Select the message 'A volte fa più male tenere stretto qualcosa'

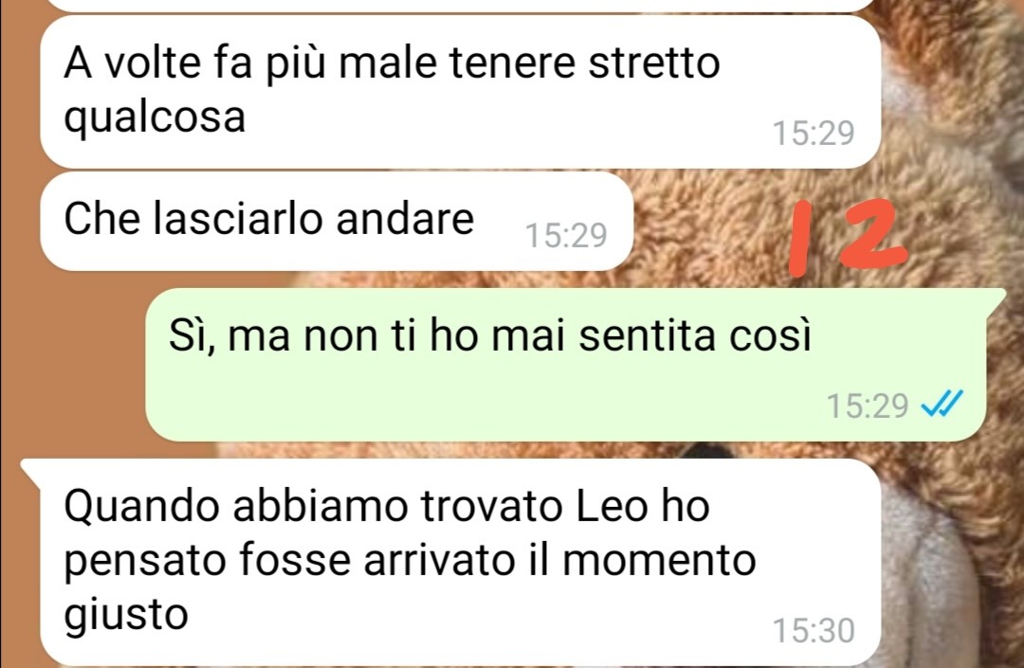(461, 91)
